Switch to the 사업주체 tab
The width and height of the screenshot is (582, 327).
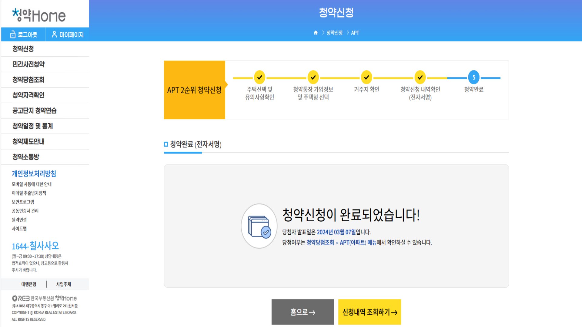(x=63, y=284)
